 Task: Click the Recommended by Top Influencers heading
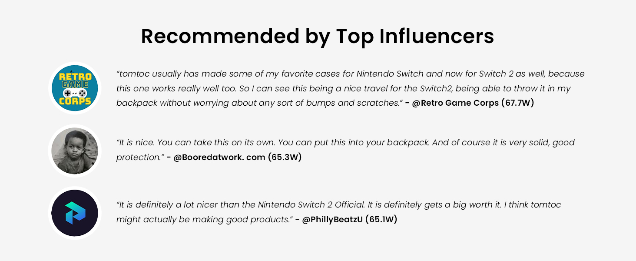tap(318, 37)
